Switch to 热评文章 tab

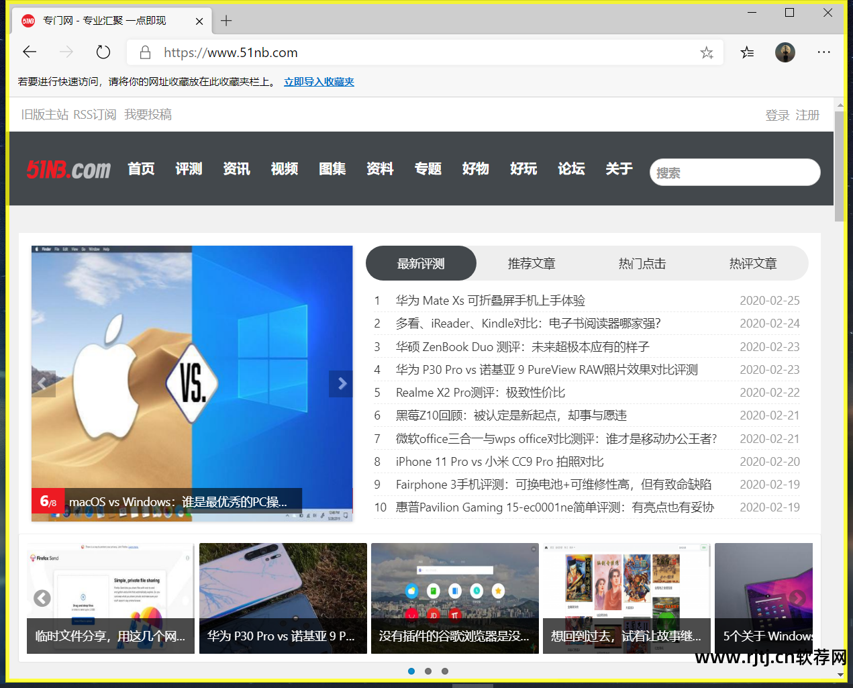point(753,263)
